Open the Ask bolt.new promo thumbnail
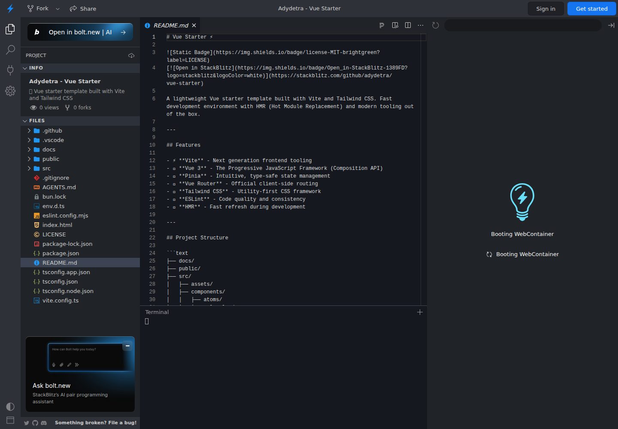The width and height of the screenshot is (618, 429). click(x=80, y=374)
